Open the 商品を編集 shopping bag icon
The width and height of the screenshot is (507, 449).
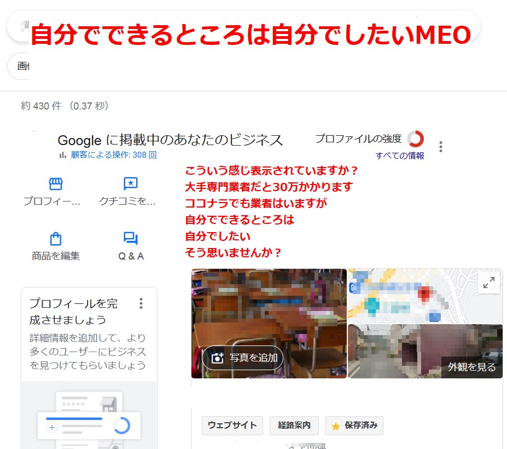pyautogui.click(x=55, y=239)
